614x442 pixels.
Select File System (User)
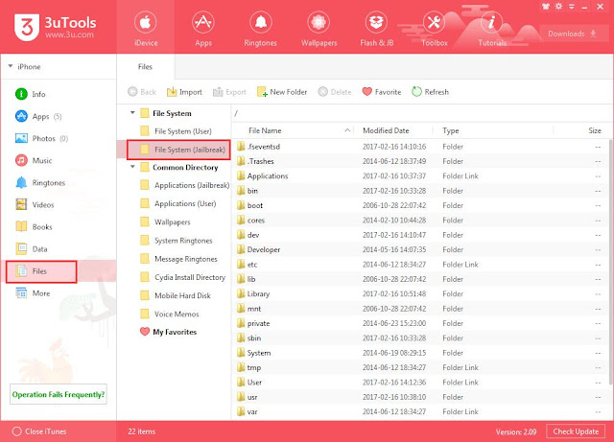(177, 131)
